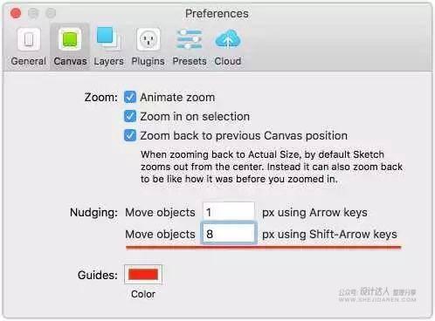Viewport: 435px width, 321px height.
Task: Click the Zoom in on selection label
Action: [195, 117]
